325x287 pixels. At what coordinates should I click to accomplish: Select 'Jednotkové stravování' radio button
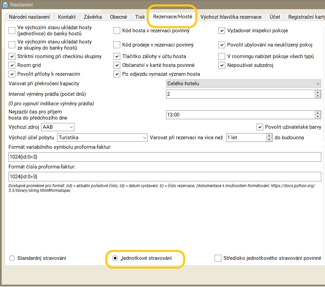coord(115,258)
